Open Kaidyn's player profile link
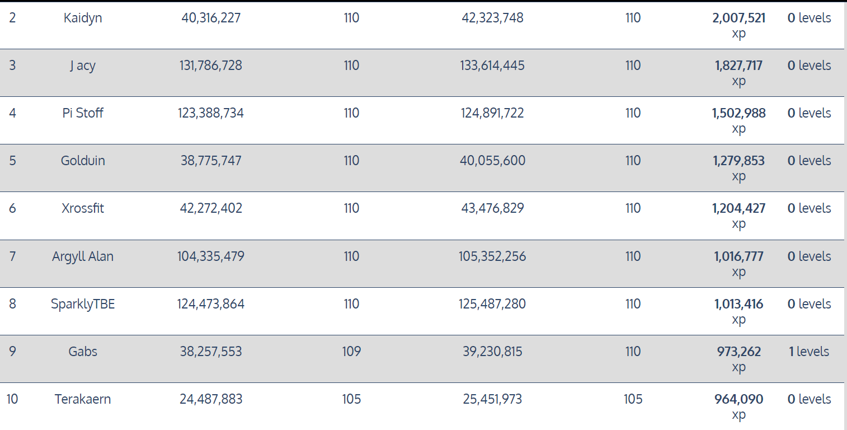847x430 pixels. coord(83,18)
